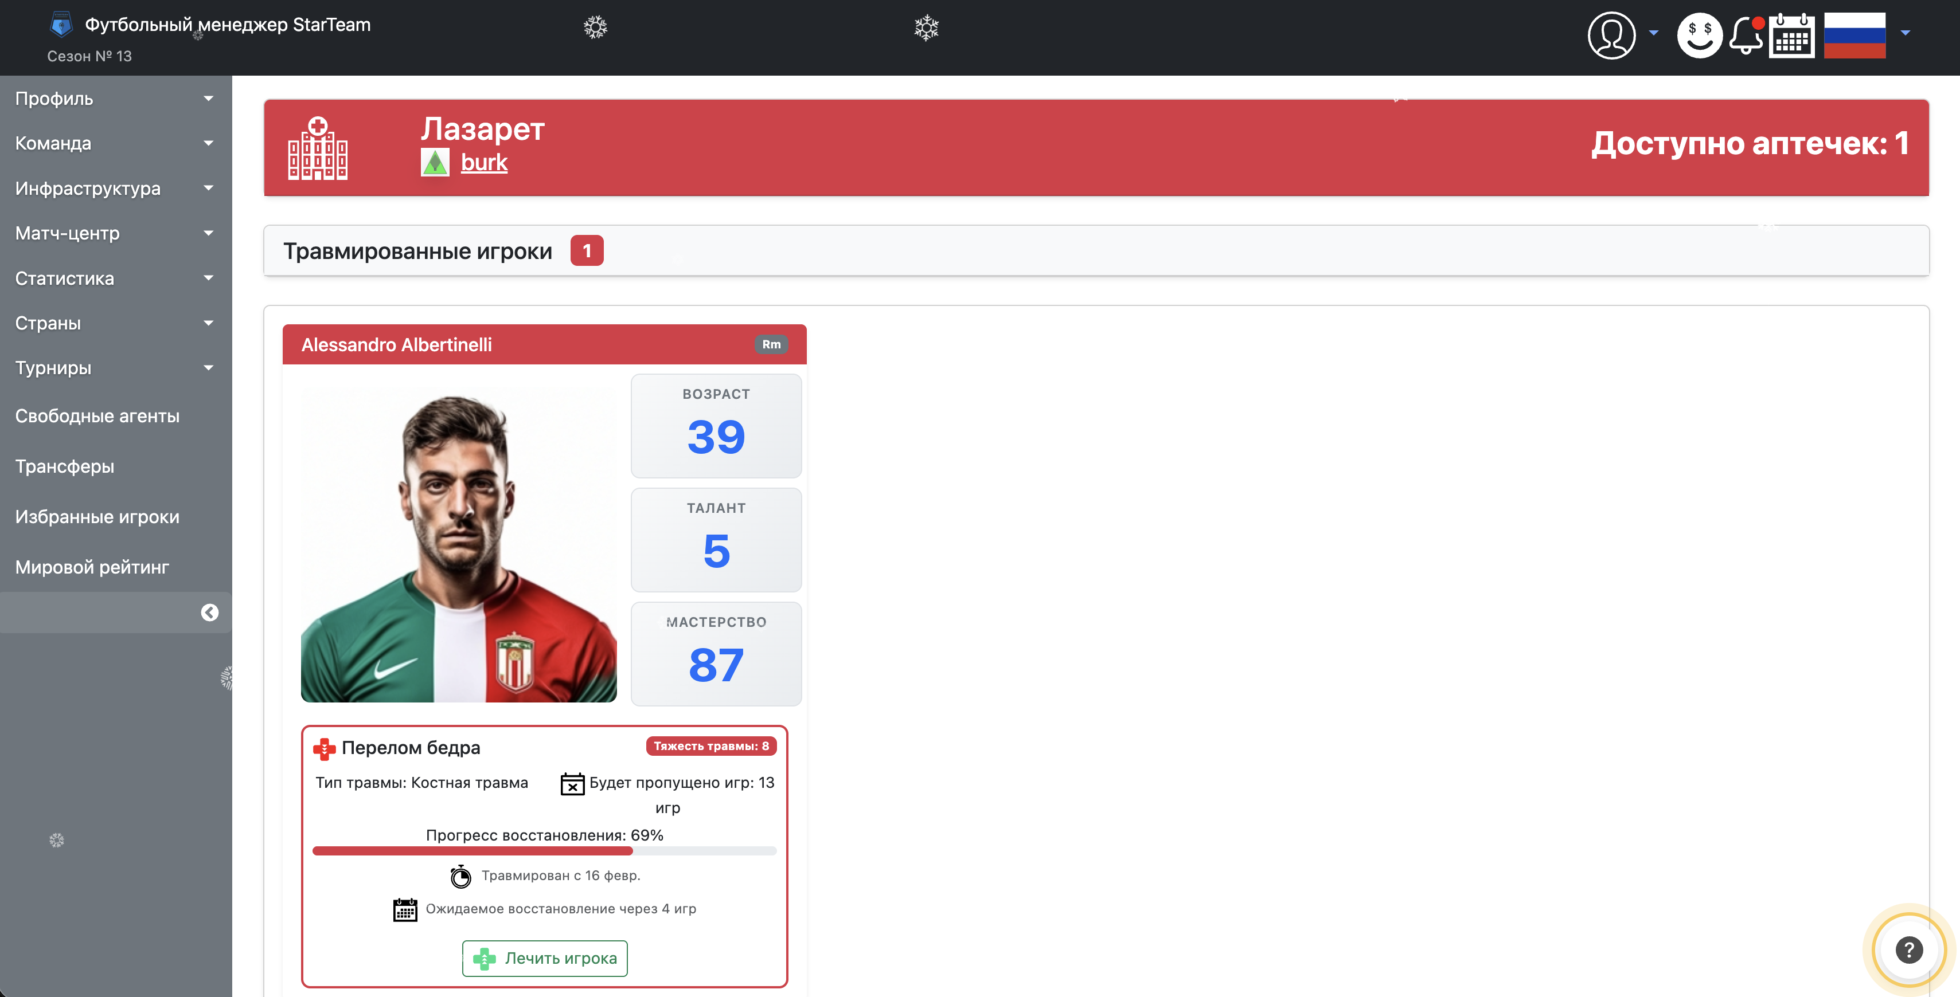
Task: Open Свободные агенты page
Action: [97, 416]
